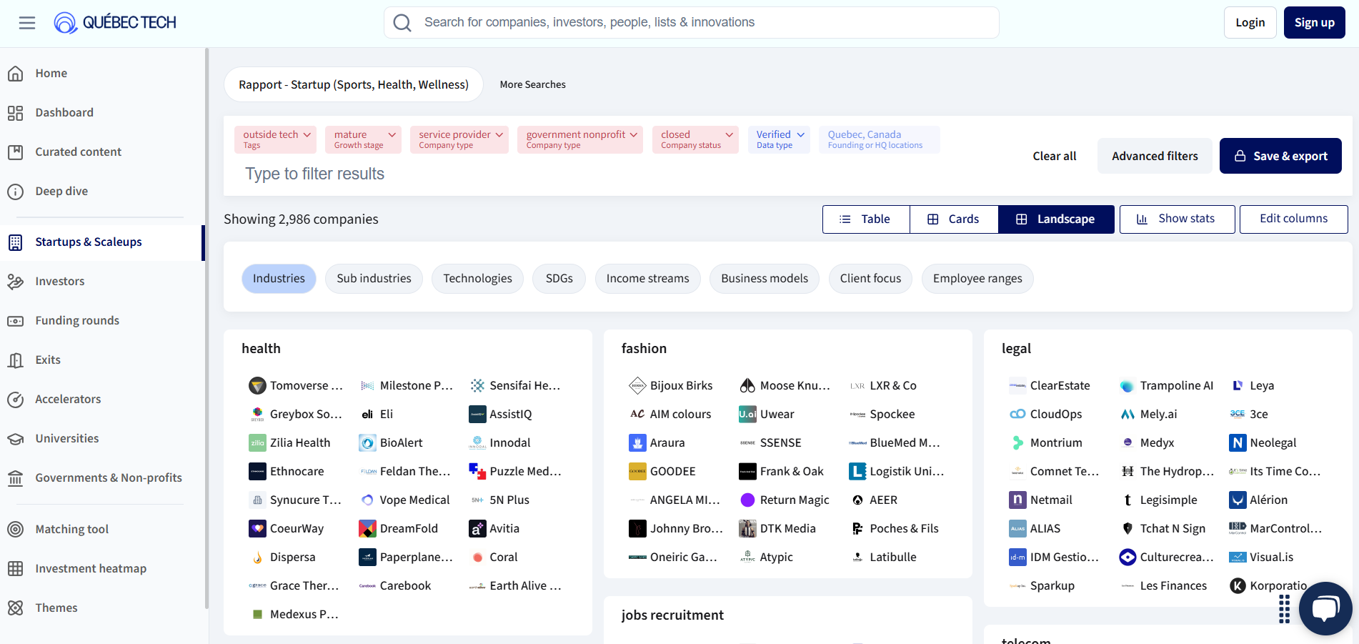Viewport: 1359px width, 644px height.
Task: Select the Landscape view
Action: coord(1056,219)
